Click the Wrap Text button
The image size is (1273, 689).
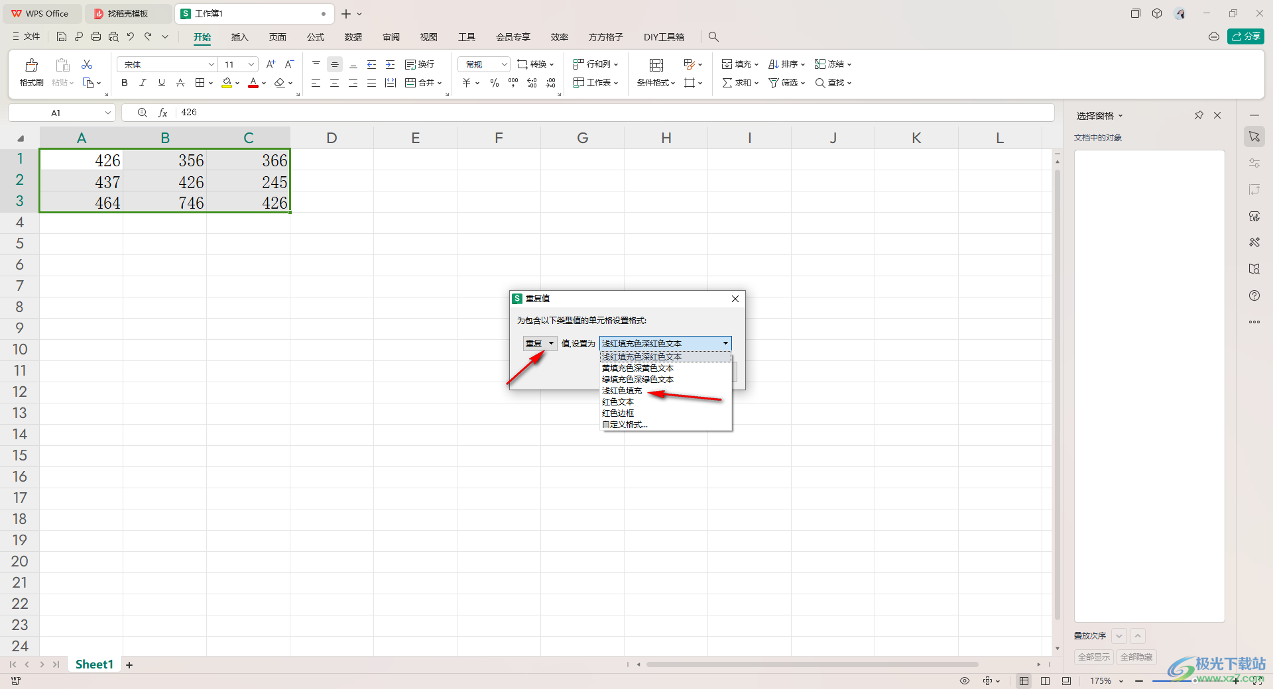coord(420,64)
